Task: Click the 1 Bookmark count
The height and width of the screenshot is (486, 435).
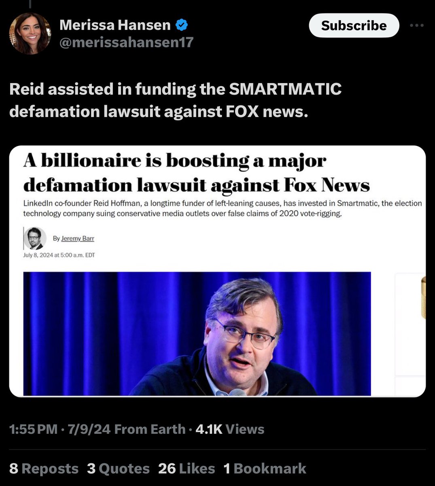Action: [x=265, y=469]
